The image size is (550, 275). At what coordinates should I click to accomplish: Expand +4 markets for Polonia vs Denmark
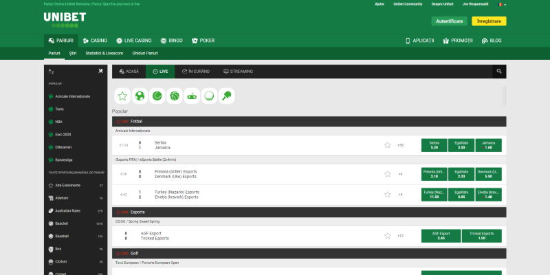click(x=400, y=174)
